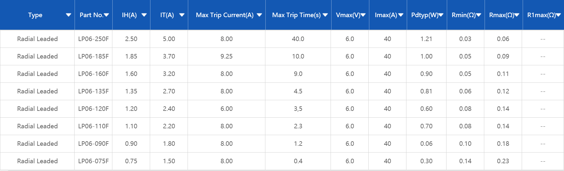
Task: Open the R1max(Ω) filter arrow
Action: 558,15
